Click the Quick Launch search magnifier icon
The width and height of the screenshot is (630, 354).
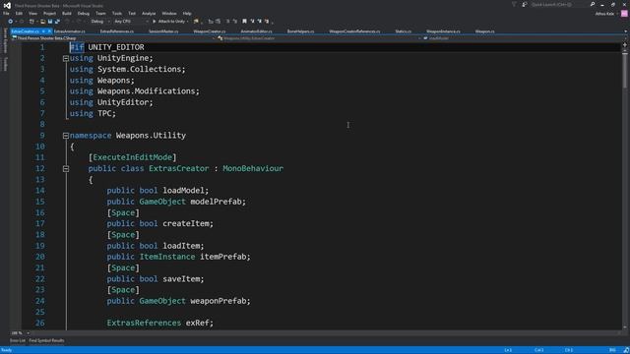[593, 4]
